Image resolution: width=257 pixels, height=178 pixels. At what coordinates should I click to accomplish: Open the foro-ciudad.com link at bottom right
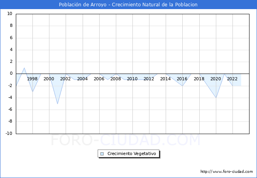(x=226, y=172)
